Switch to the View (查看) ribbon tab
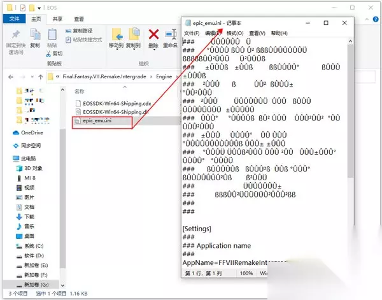This screenshot has width=382, height=300. (79, 19)
